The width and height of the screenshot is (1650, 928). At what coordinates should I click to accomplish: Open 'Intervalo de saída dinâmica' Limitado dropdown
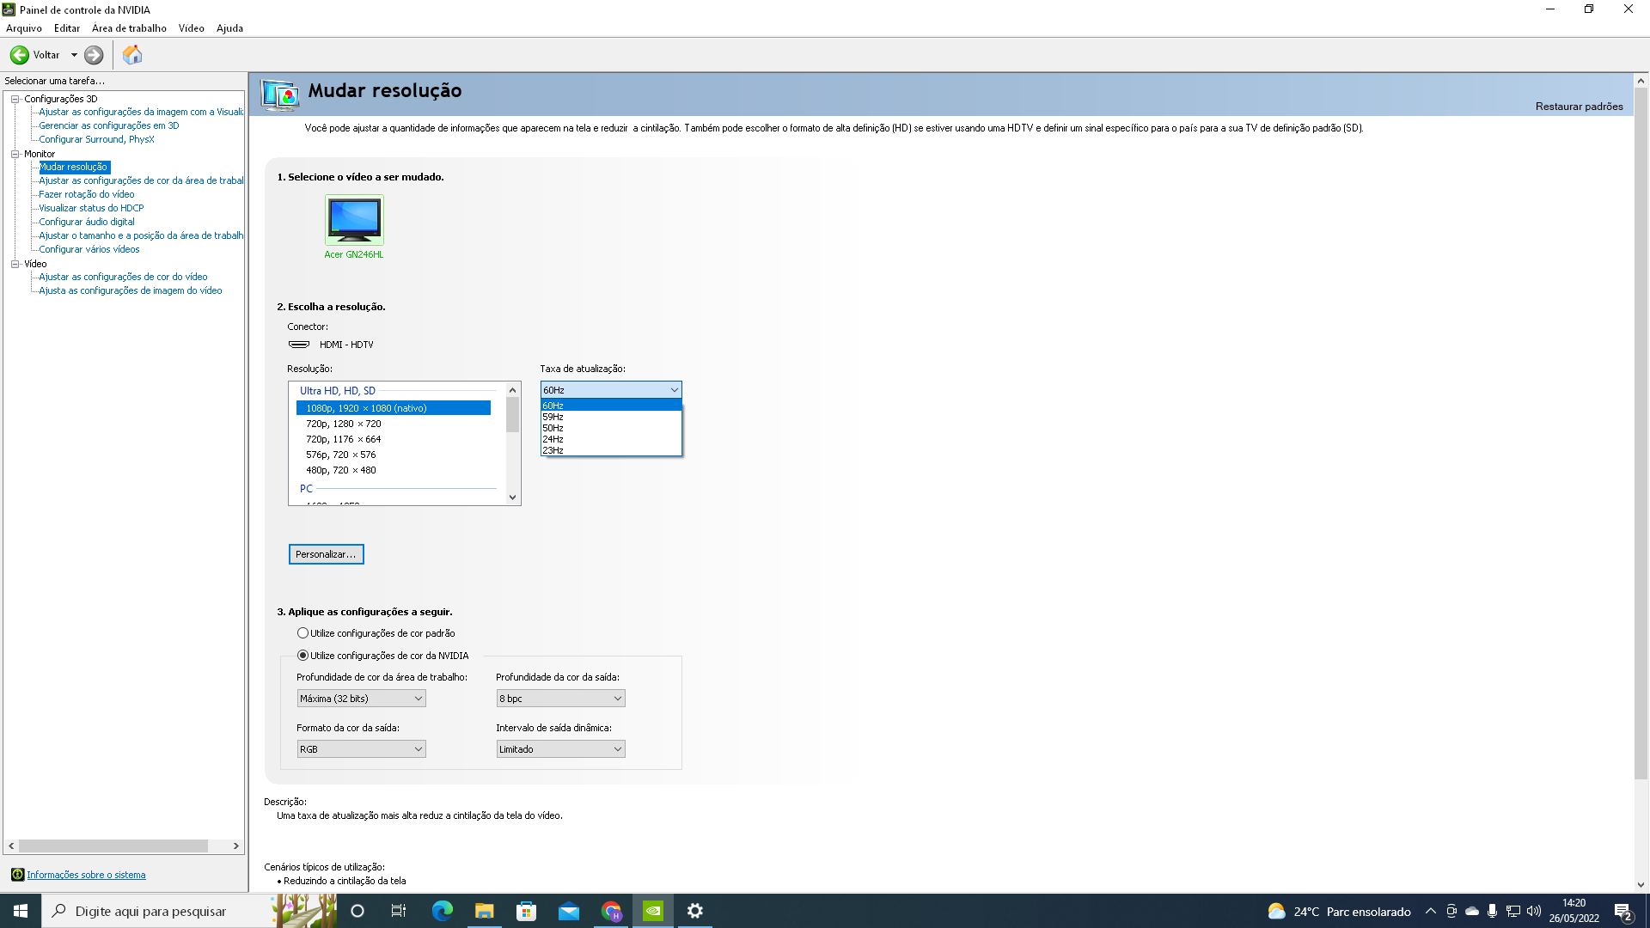[x=560, y=749]
